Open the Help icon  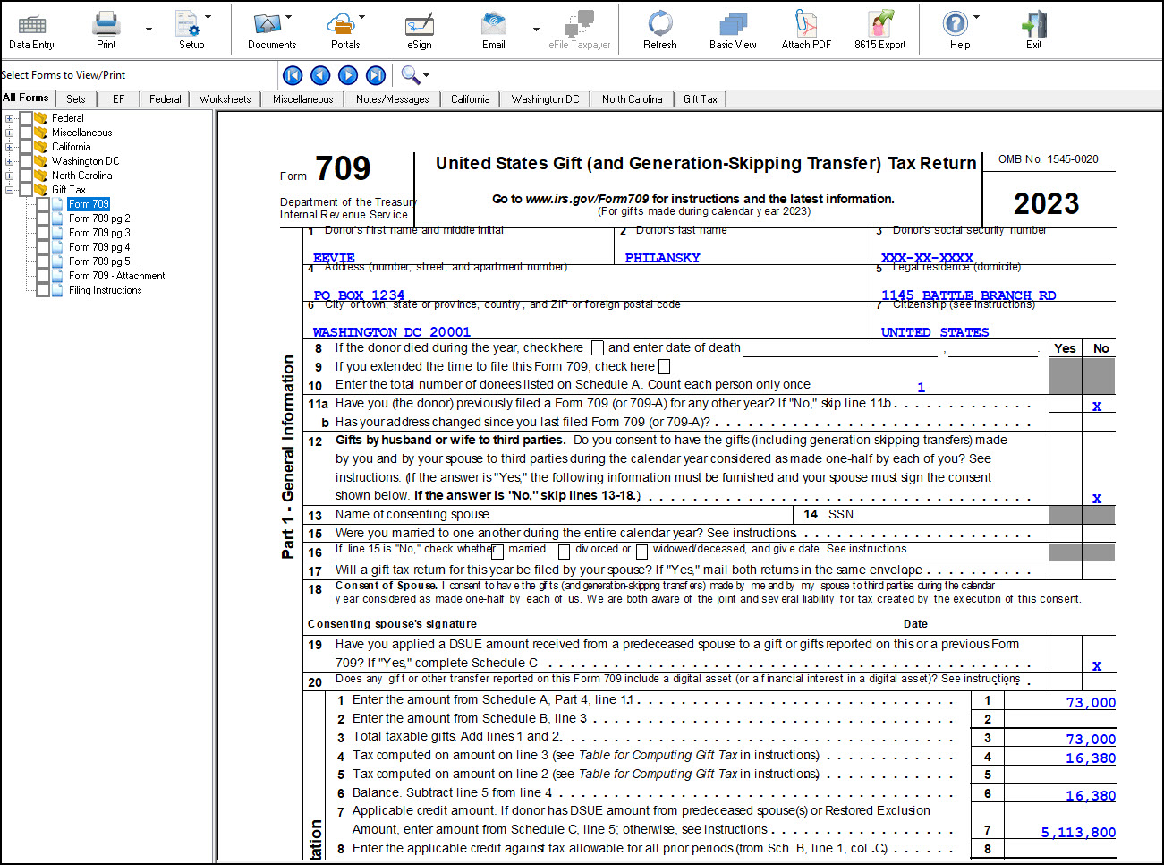[x=957, y=31]
